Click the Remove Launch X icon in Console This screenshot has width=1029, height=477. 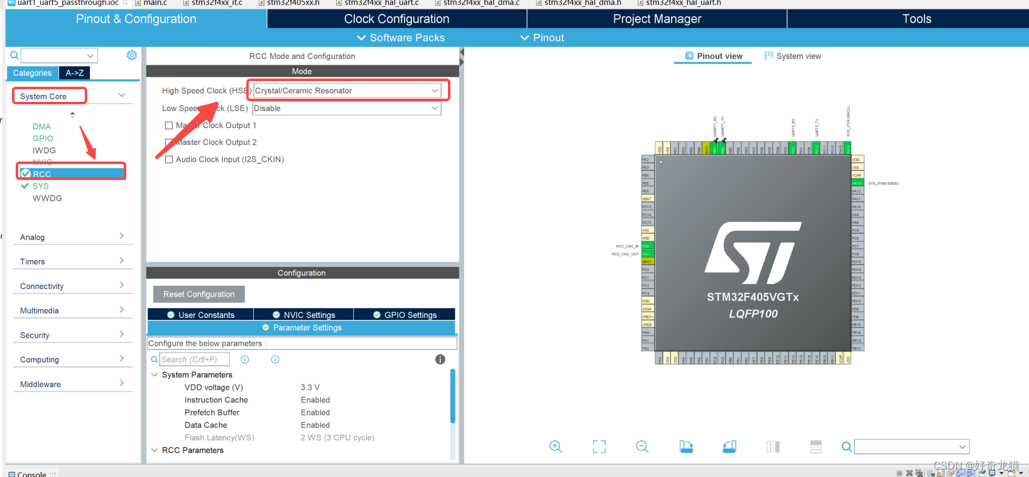click(909, 473)
